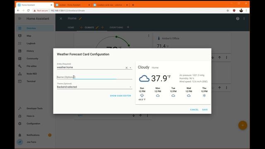
Task: Click the Name (Optional) input field
Action: (x=94, y=77)
